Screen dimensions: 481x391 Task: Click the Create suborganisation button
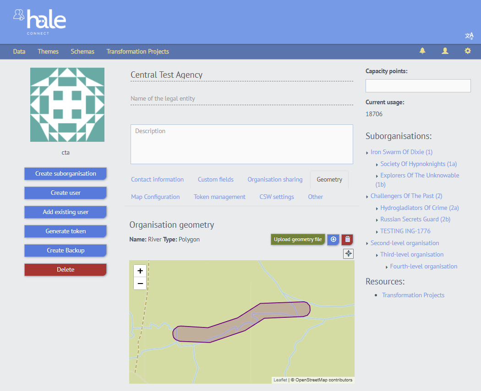point(65,173)
